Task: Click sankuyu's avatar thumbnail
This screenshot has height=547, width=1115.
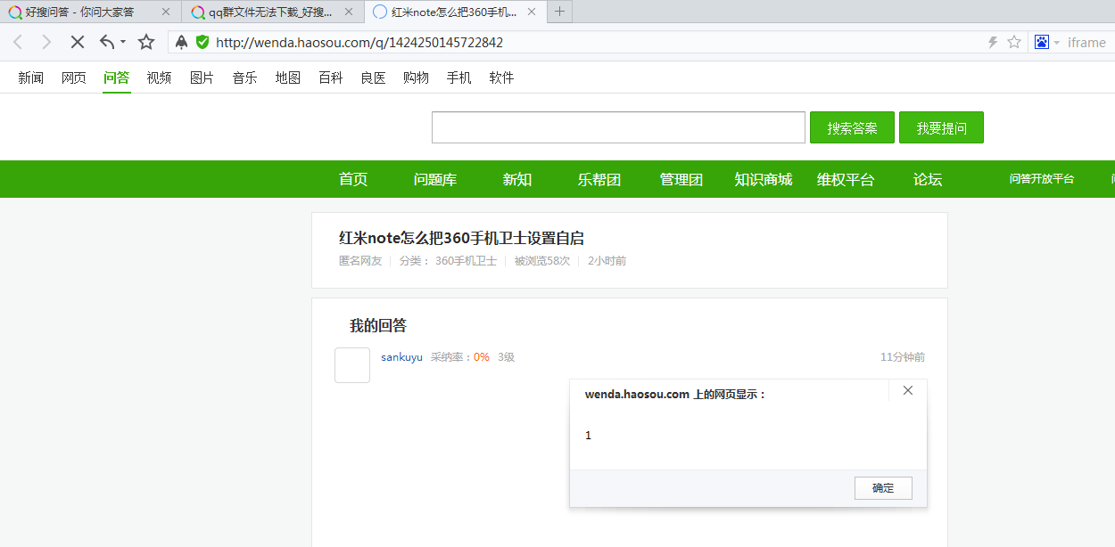Action: click(x=352, y=365)
